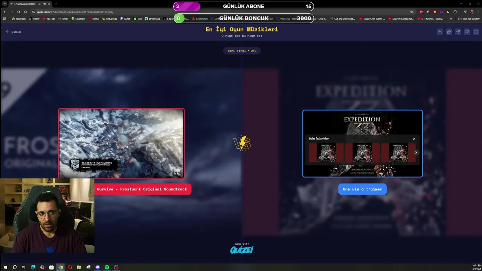
Task: Open Discord from the taskbar
Action: point(98,267)
